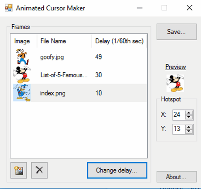Click the File Name column header
Screen dimensions: 201x189
[x=64, y=41]
